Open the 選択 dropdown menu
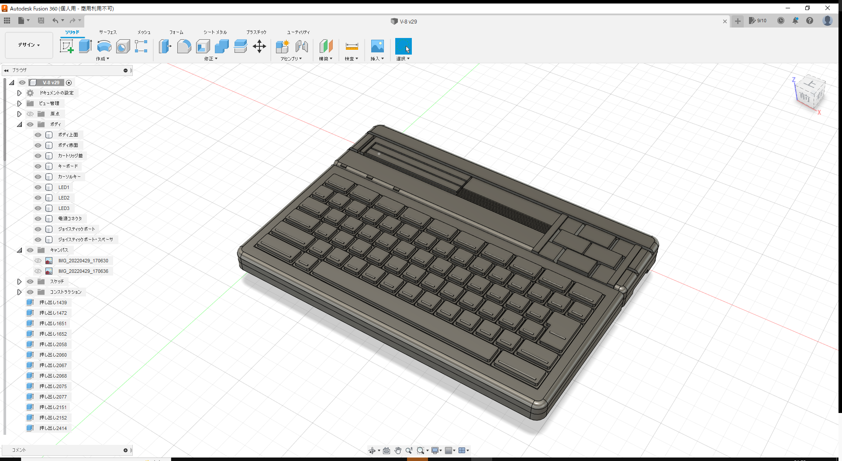The width and height of the screenshot is (842, 461). click(403, 58)
